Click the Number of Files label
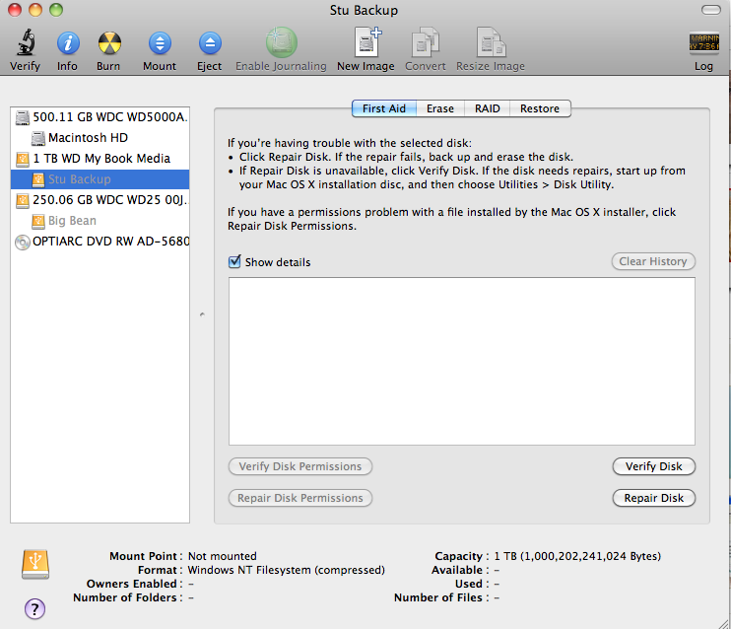This screenshot has height=629, width=731. 438,597
